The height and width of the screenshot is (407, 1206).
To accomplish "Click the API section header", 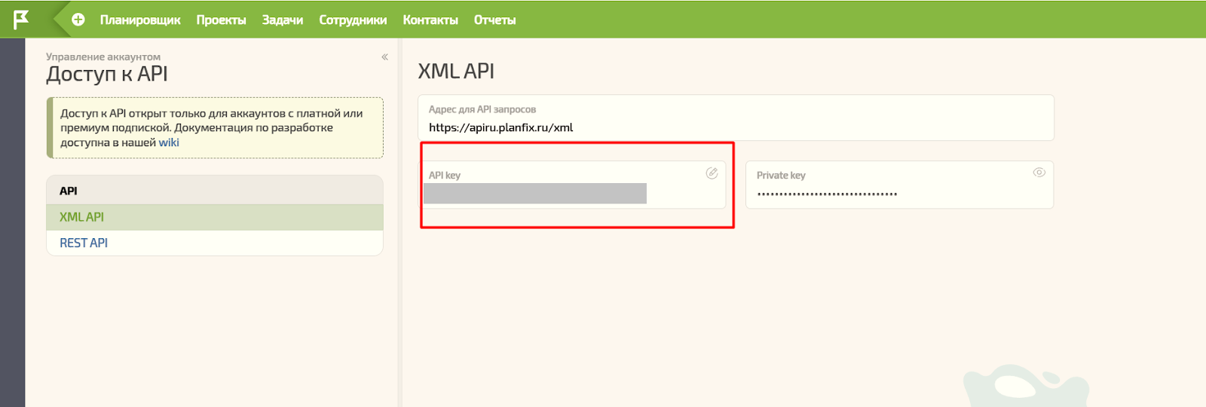I will (215, 191).
